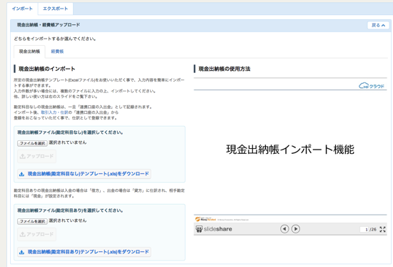Switch to the インポート tab

point(22,9)
